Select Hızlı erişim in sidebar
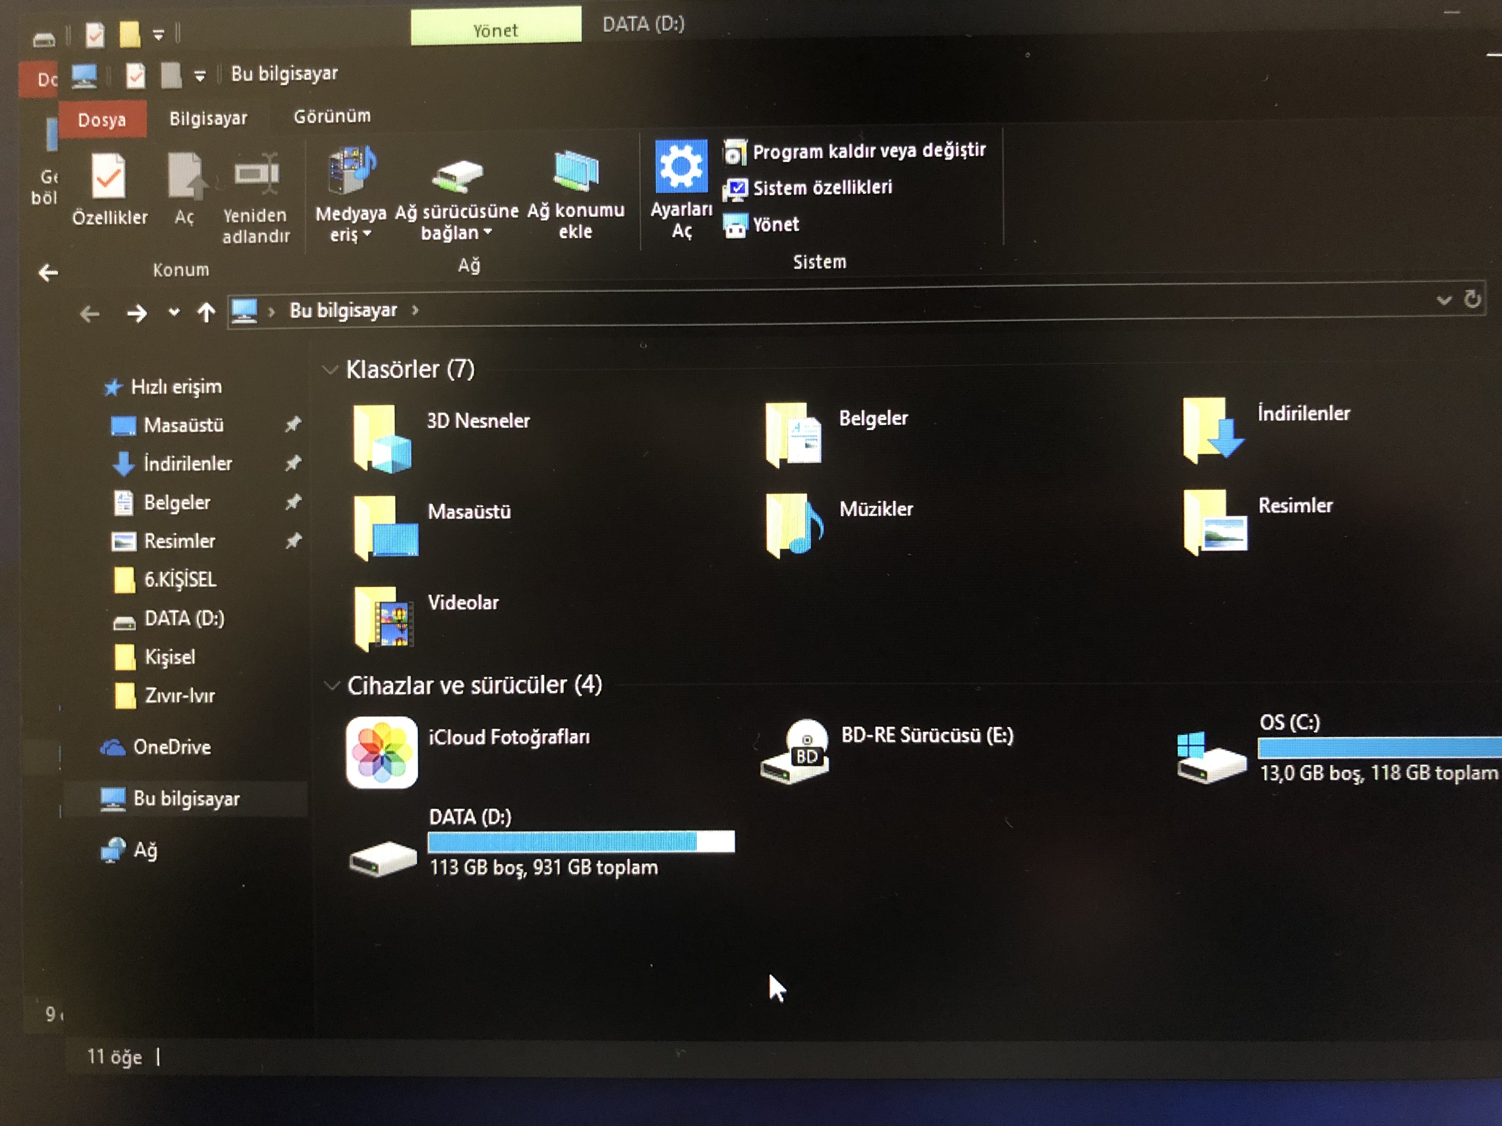1502x1126 pixels. point(163,387)
